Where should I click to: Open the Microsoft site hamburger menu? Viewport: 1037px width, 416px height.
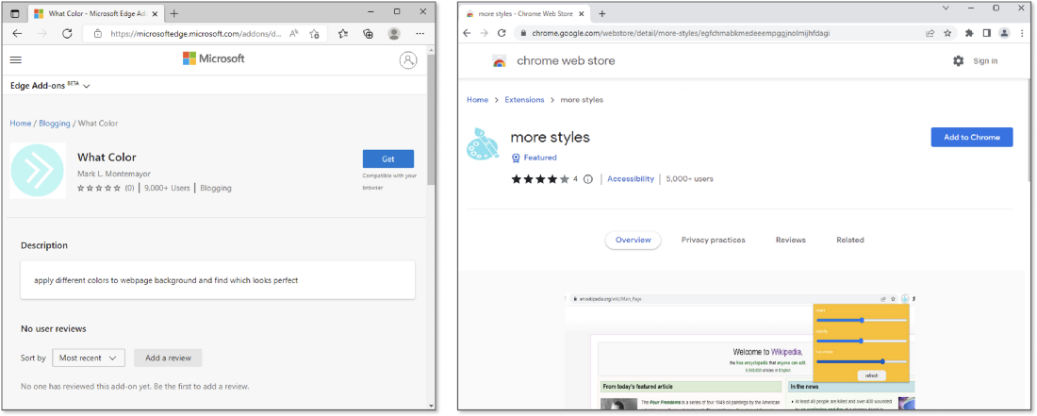click(16, 59)
